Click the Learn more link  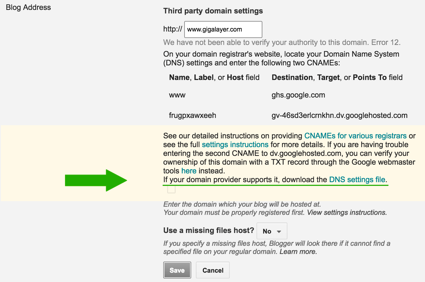tap(298, 252)
